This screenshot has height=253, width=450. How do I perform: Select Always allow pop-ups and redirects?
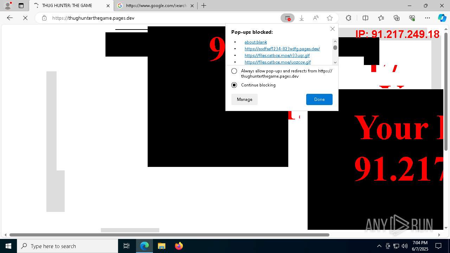click(x=234, y=71)
